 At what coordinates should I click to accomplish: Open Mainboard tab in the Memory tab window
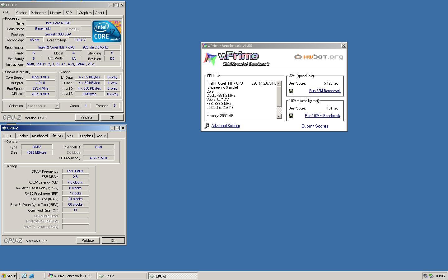coord(40,136)
